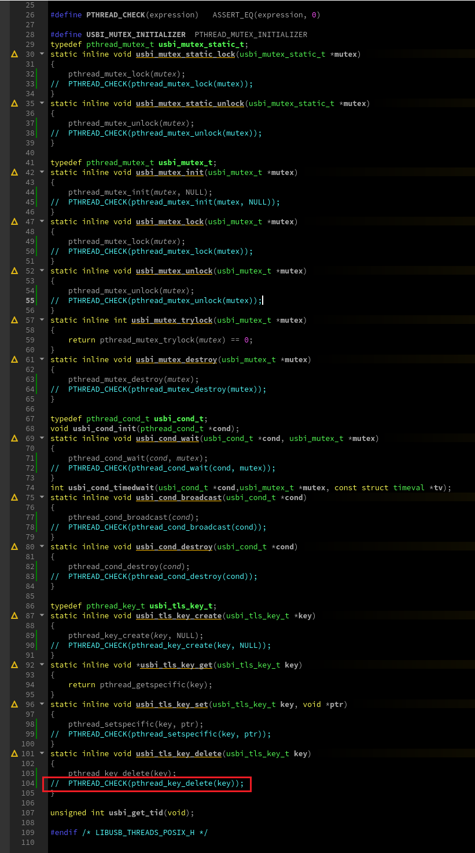
Task: Click the warning icon on line 101
Action: pyautogui.click(x=14, y=754)
